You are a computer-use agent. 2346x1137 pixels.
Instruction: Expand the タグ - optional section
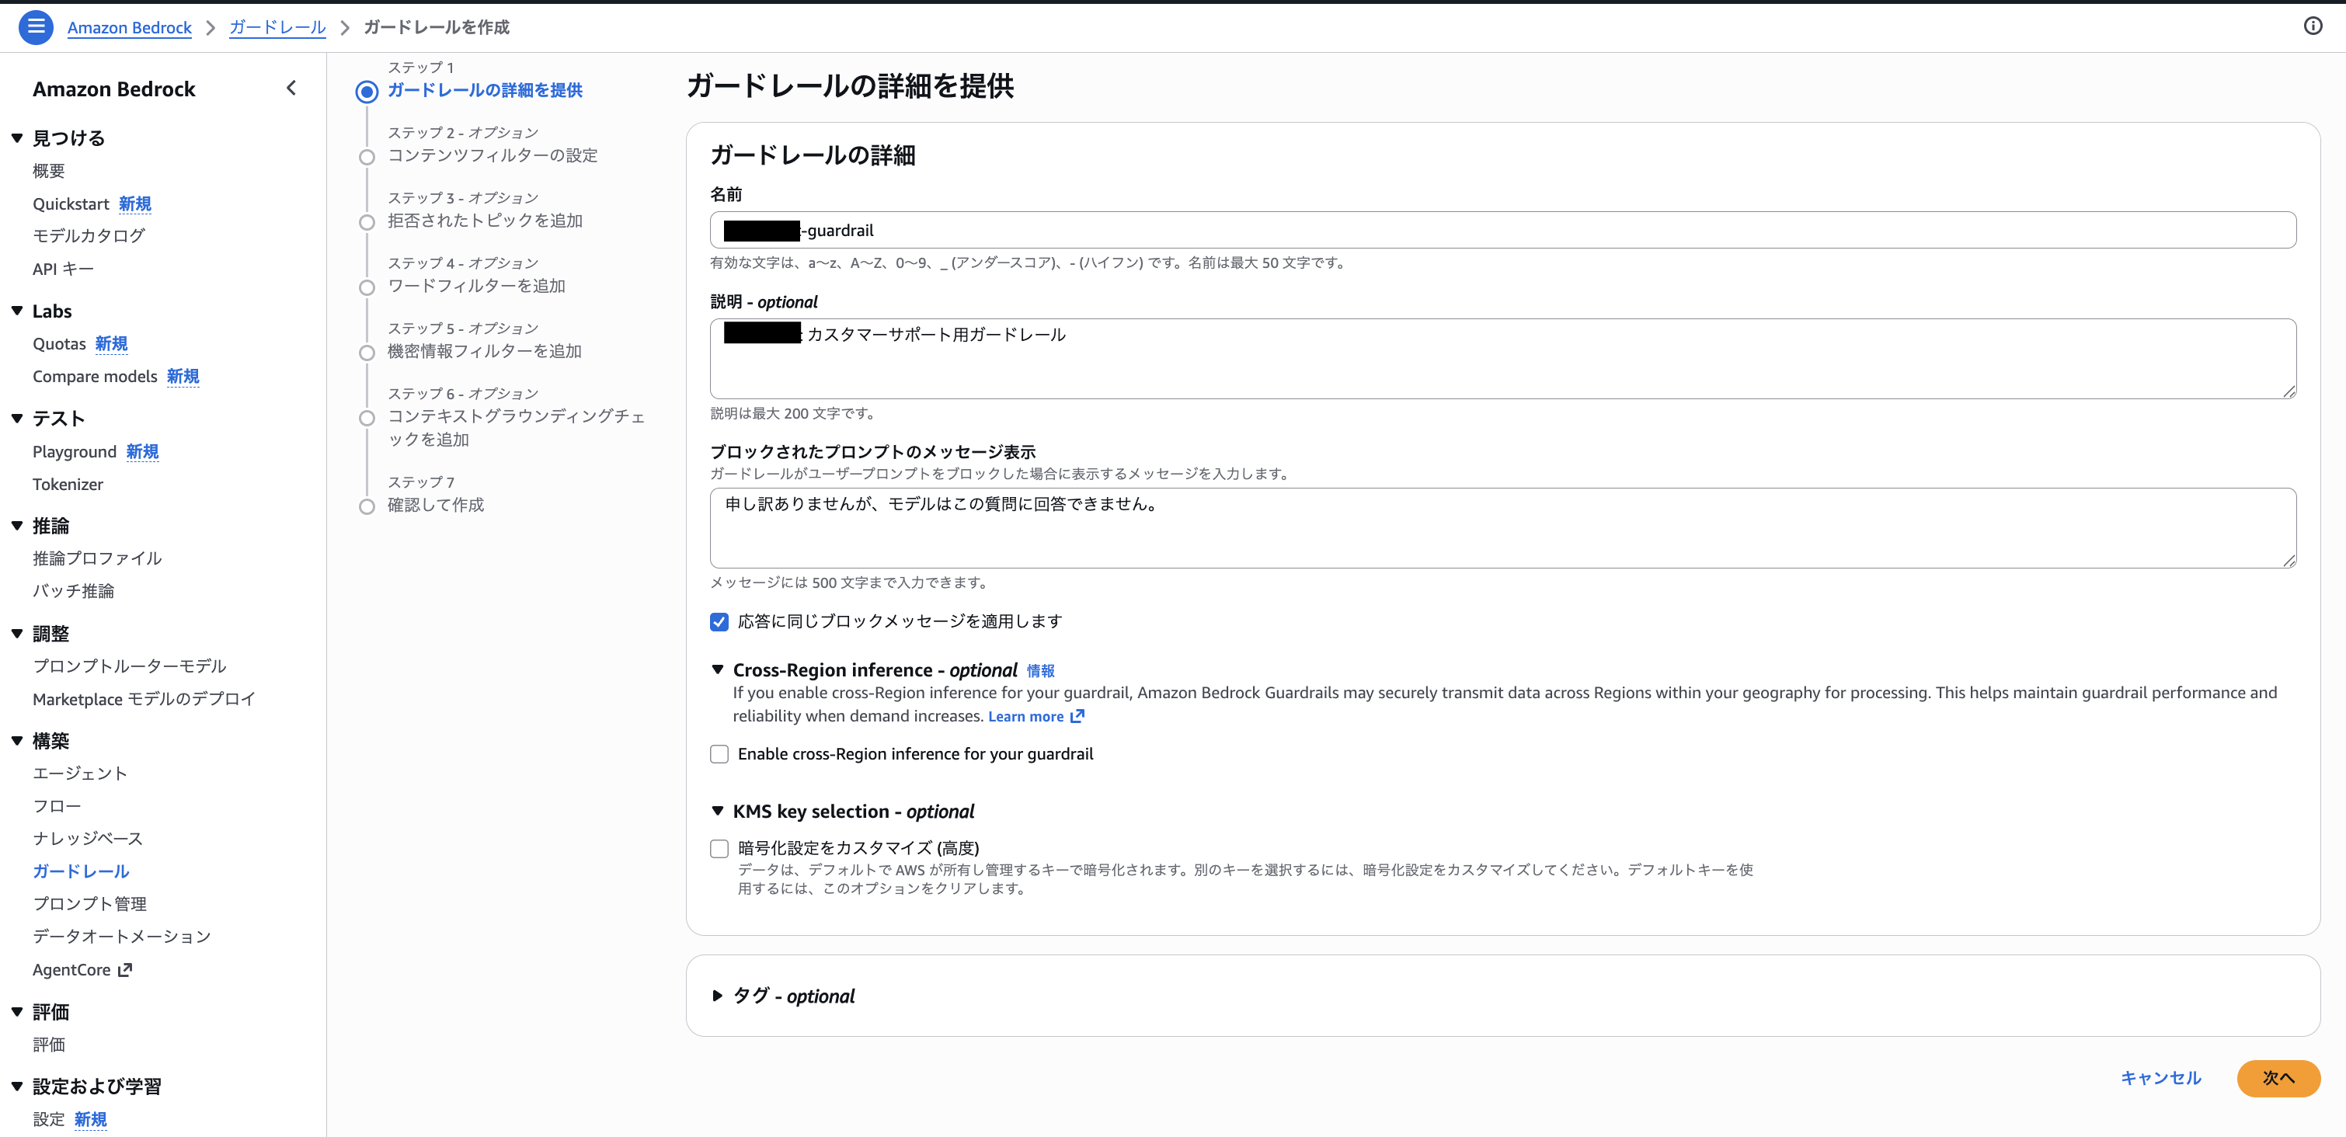pos(719,996)
